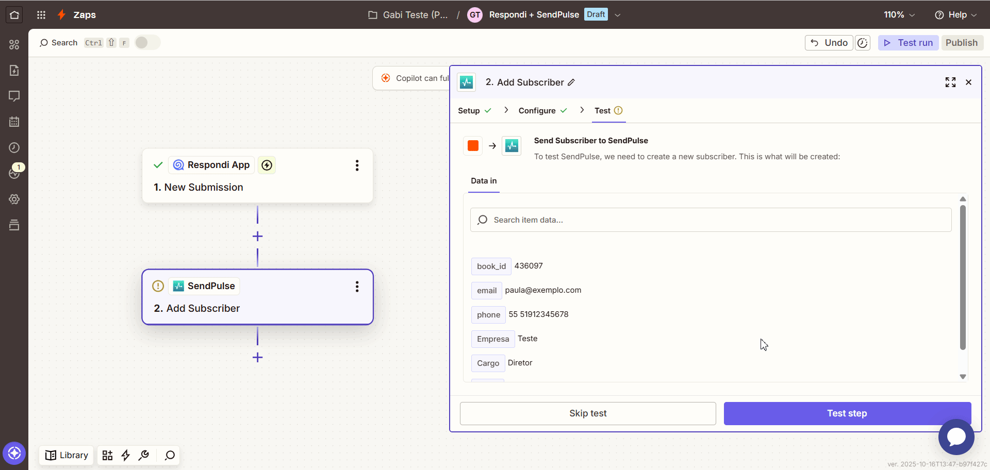The width and height of the screenshot is (990, 470).
Task: Click the instant trigger bolt icon on Respondi App
Action: coord(267,165)
